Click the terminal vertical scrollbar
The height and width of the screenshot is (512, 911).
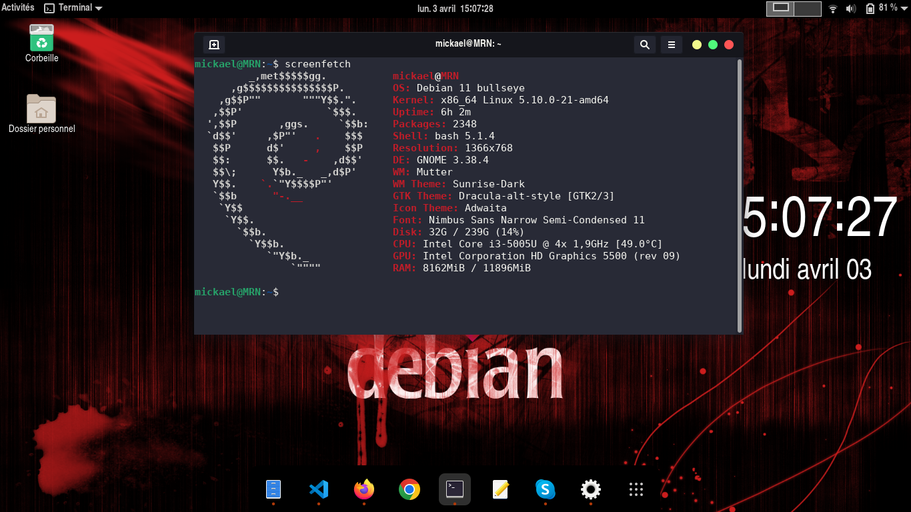(x=739, y=195)
